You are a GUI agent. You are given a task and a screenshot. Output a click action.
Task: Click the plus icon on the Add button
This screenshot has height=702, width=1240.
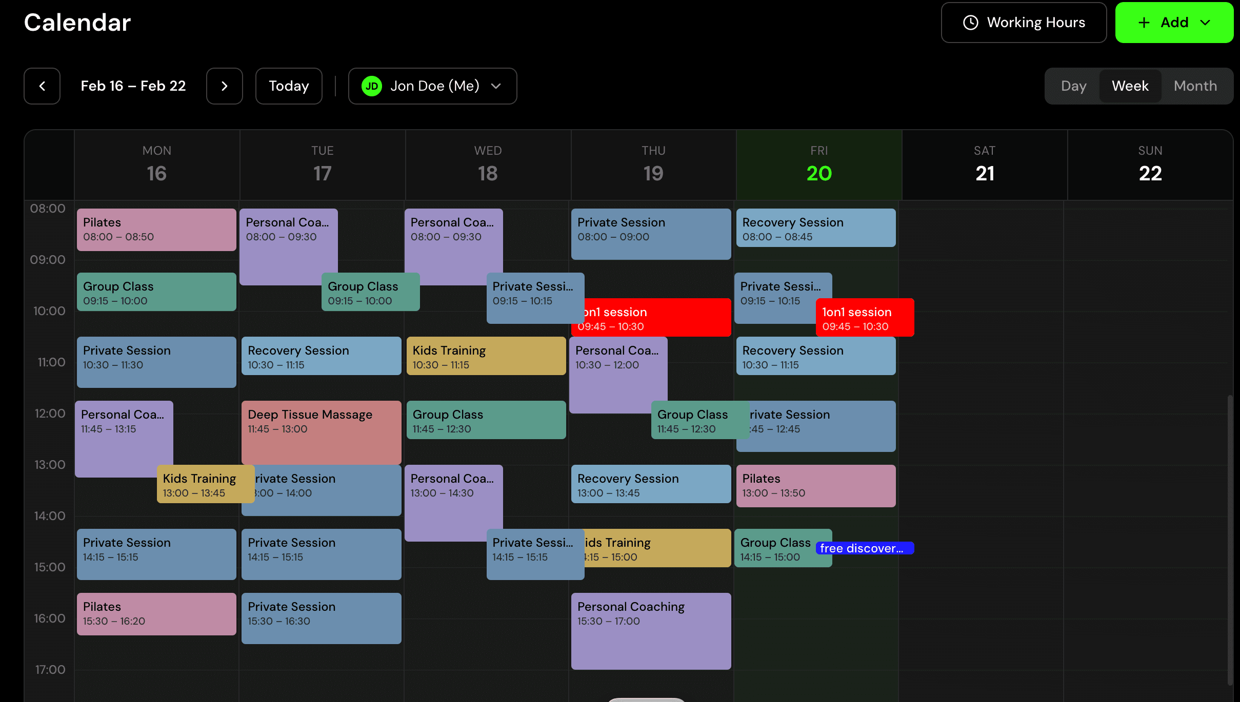[x=1145, y=22]
